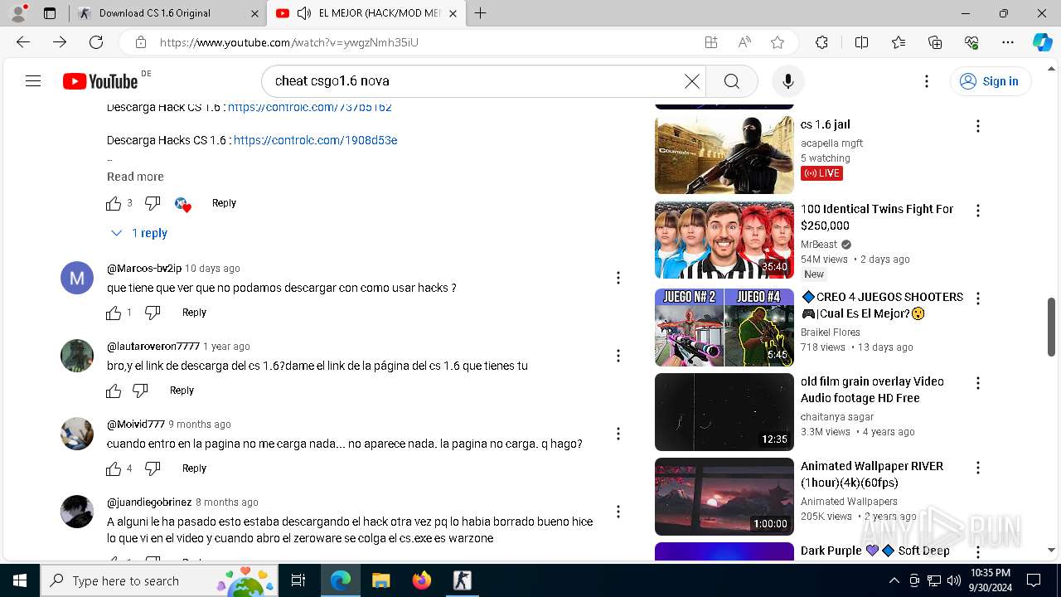This screenshot has height=597, width=1061.
Task: Mute the YouTube tab audio icon
Action: point(304,13)
